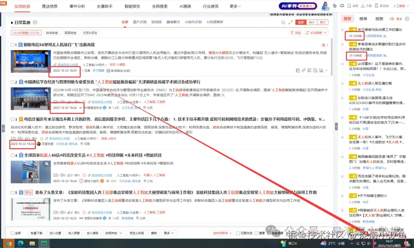The image size is (414, 248).
Task: Click the 加入预警 button
Action: (x=74, y=233)
